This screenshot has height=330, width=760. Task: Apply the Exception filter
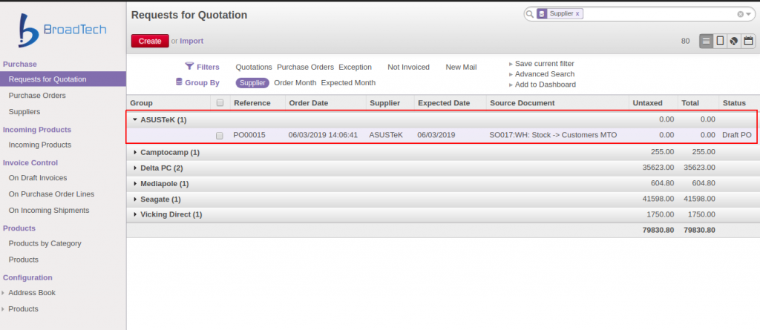355,67
